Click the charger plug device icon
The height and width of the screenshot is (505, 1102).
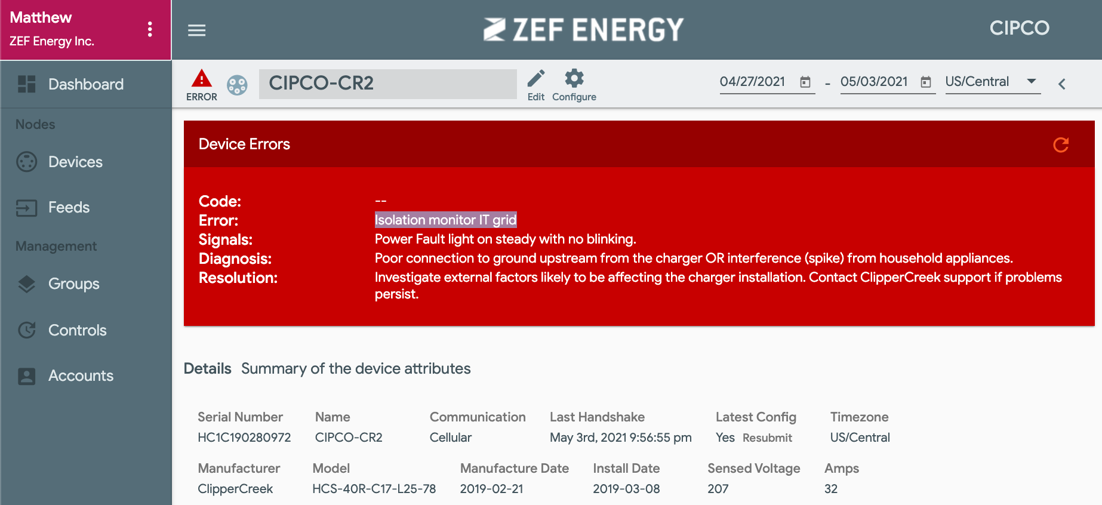[x=237, y=85]
